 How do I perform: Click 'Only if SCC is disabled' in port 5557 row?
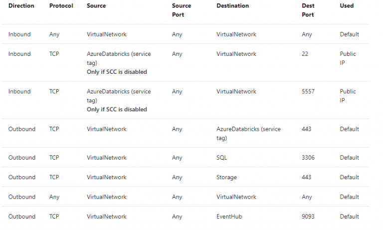[117, 109]
